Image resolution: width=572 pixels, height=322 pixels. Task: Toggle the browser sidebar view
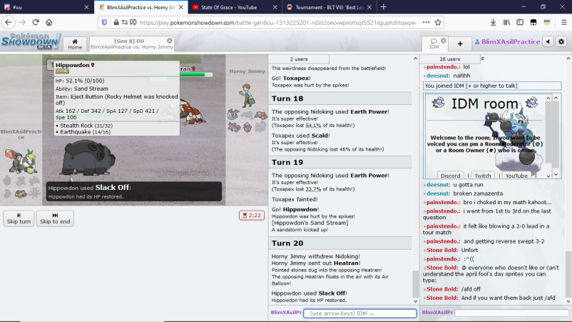pyautogui.click(x=520, y=22)
